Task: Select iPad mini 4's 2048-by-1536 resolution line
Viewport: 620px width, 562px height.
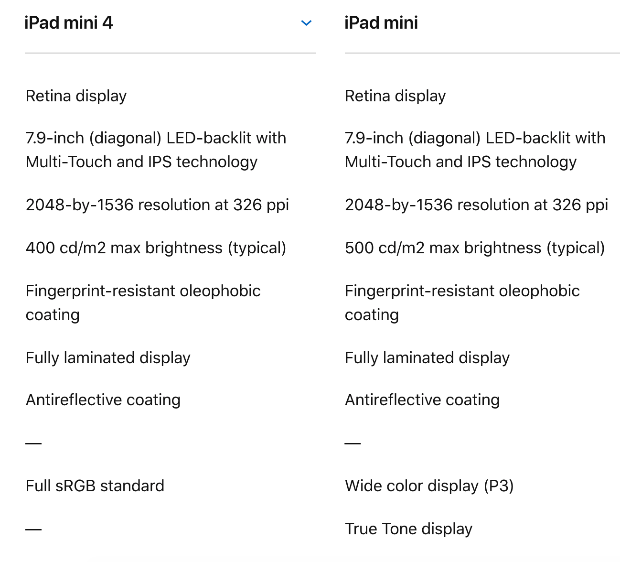Action: 158,205
